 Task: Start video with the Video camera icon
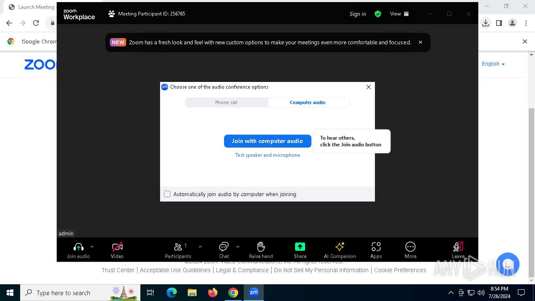(117, 247)
